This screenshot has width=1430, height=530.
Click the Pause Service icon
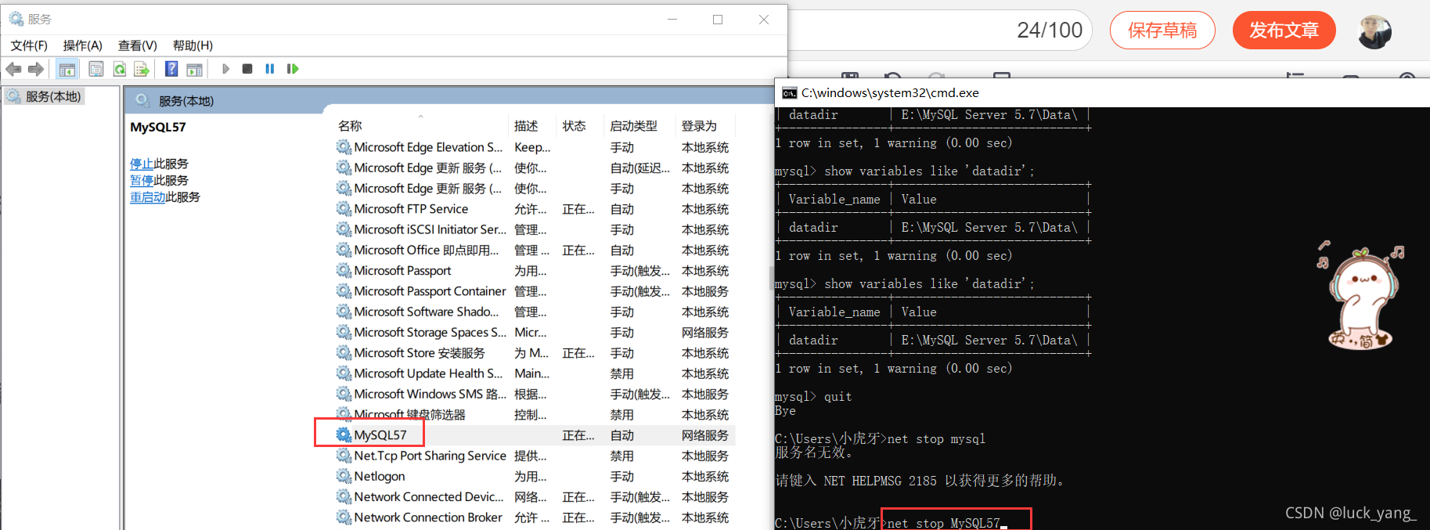pos(270,69)
